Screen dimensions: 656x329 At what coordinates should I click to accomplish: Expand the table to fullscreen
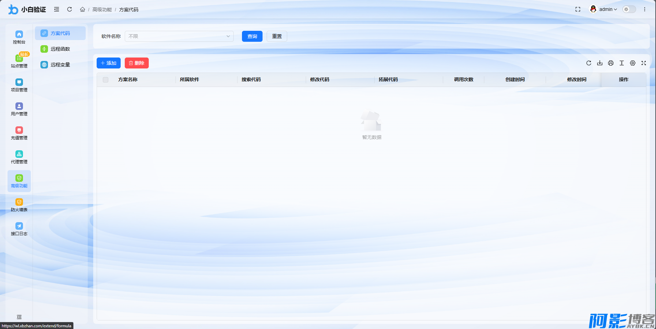click(x=643, y=63)
